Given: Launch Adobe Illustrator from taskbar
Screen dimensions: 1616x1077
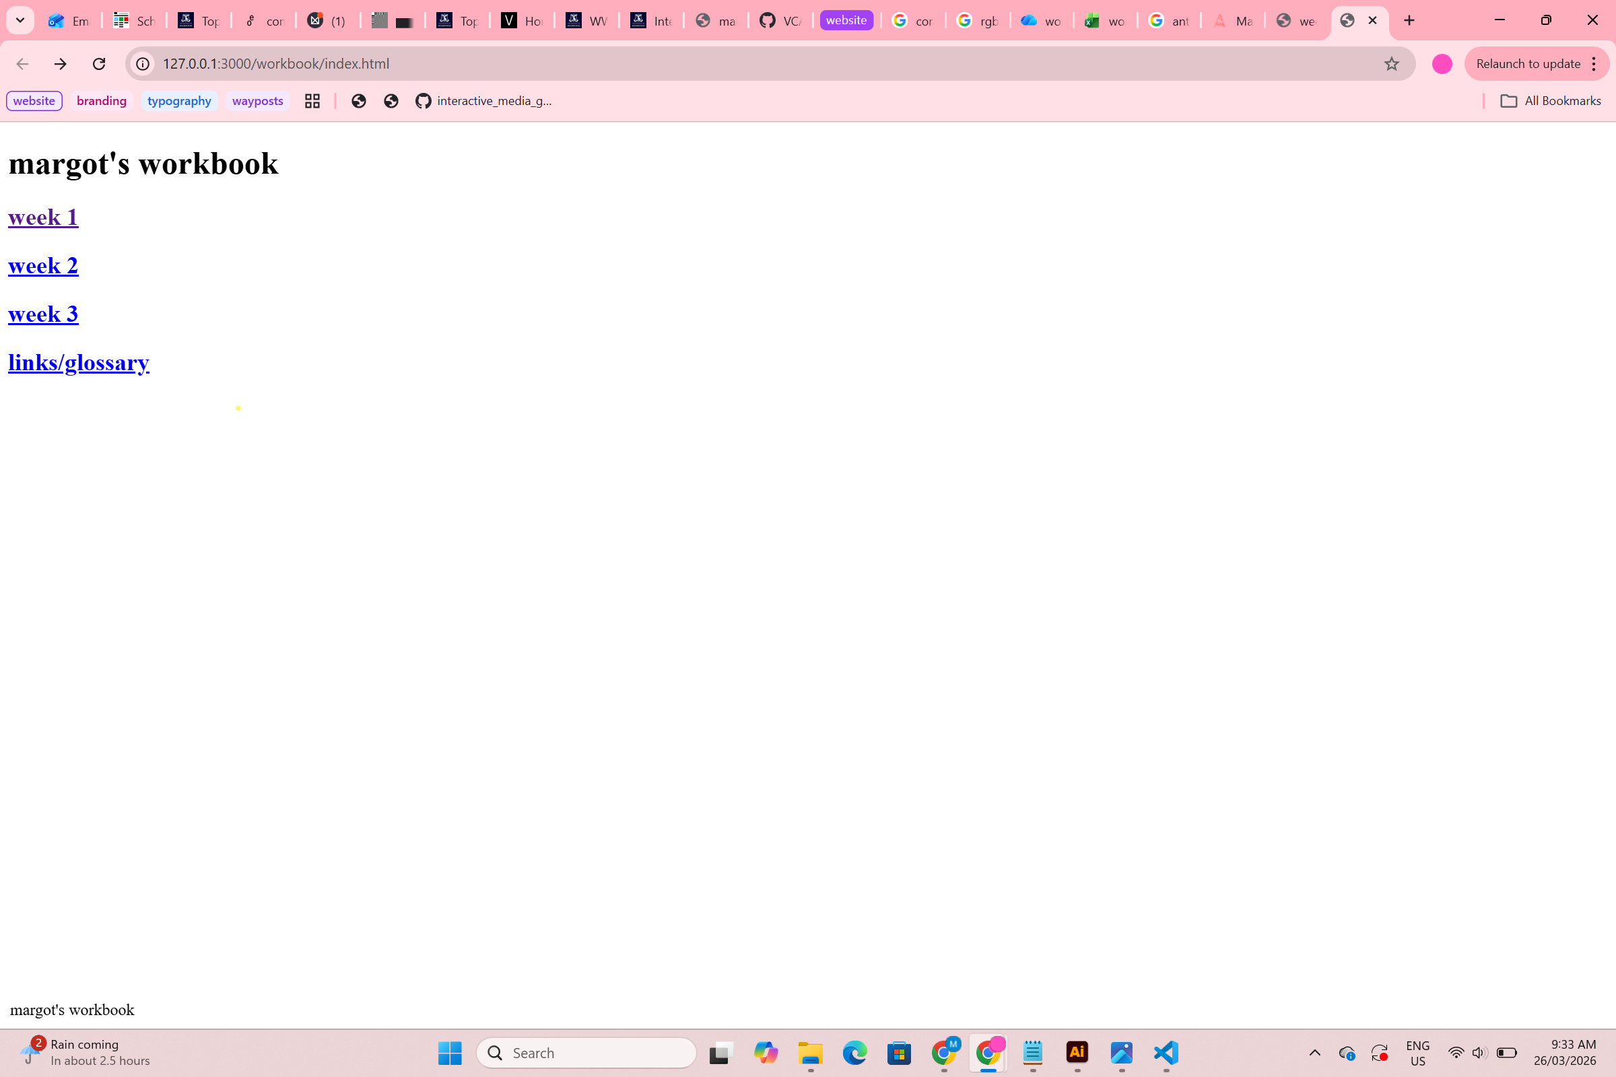Looking at the screenshot, I should 1077,1052.
